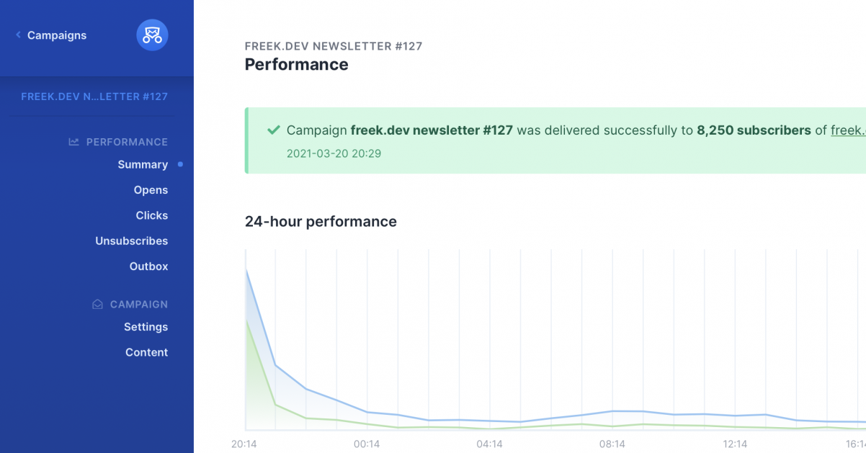Open campaign Settings

146,327
